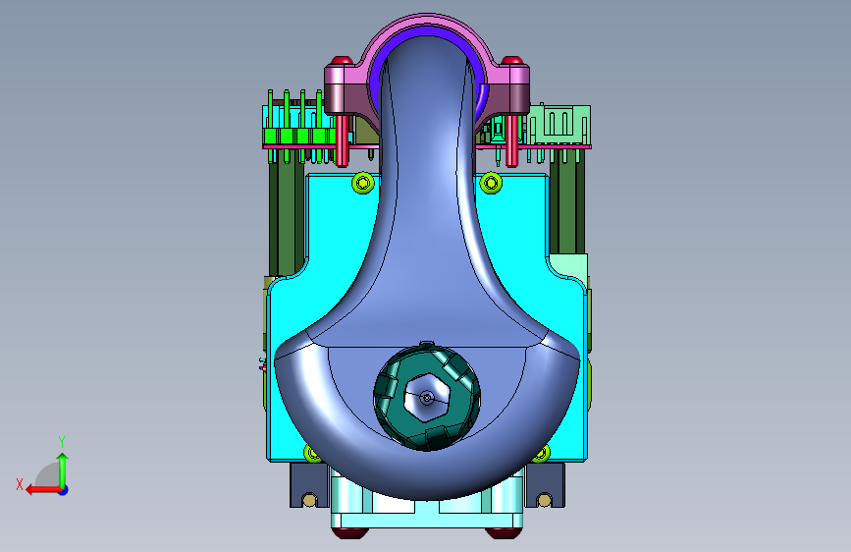Screen dimensions: 851x552
Task: Select the dark green standoff on the right
Action: (567, 201)
